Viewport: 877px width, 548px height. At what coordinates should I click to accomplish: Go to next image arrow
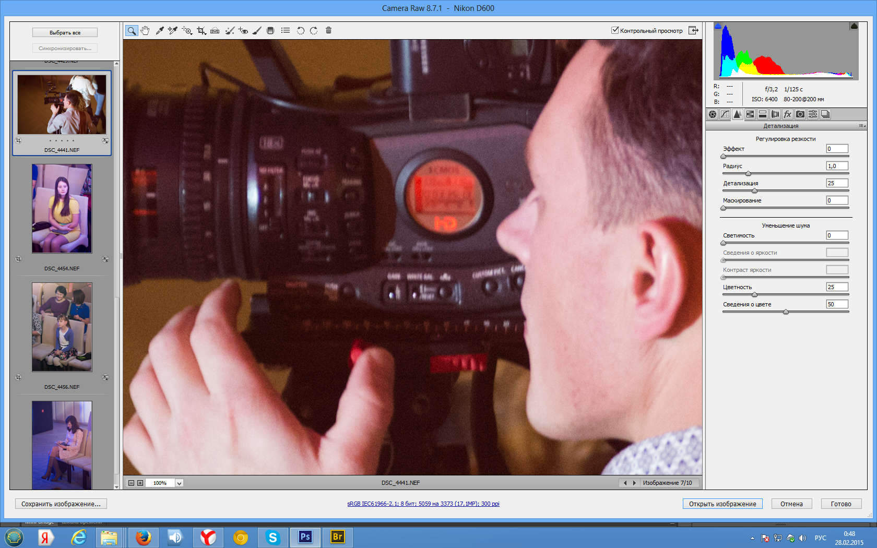pyautogui.click(x=634, y=483)
